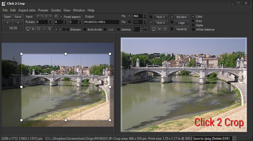Uncheck the checkbox left of Borders
The height and width of the screenshot is (141, 253).
(172, 17)
